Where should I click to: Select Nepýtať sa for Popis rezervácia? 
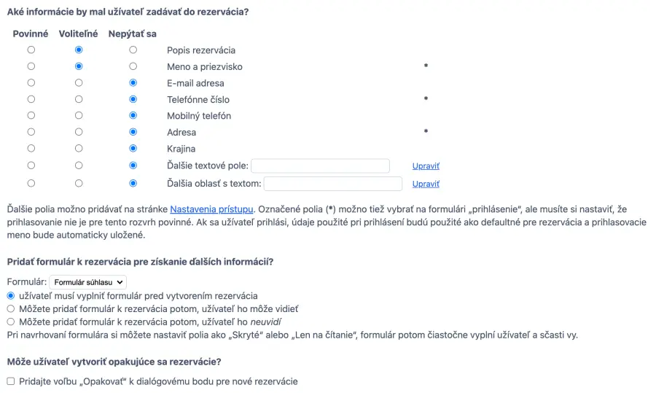coord(133,50)
